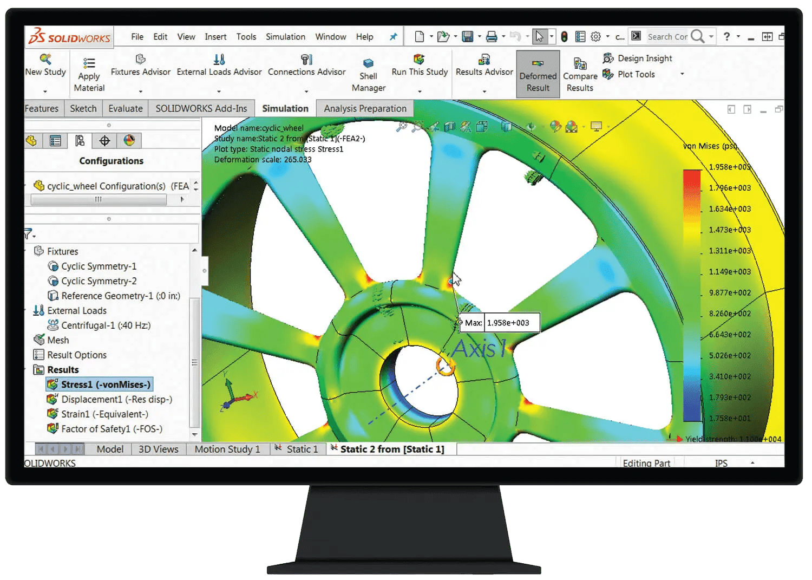The image size is (812, 580).
Task: Click the Save icon
Action: pyautogui.click(x=467, y=36)
